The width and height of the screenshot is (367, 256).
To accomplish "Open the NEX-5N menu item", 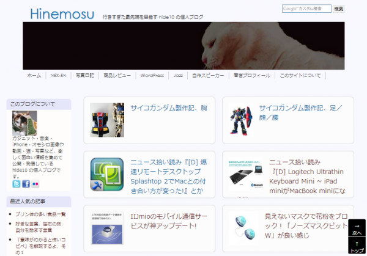I will point(58,76).
